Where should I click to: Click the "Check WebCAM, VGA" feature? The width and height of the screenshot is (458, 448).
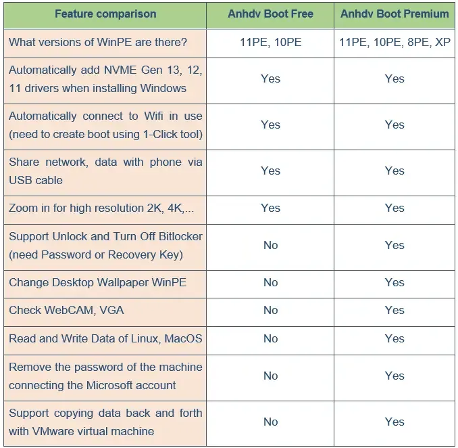(x=66, y=311)
